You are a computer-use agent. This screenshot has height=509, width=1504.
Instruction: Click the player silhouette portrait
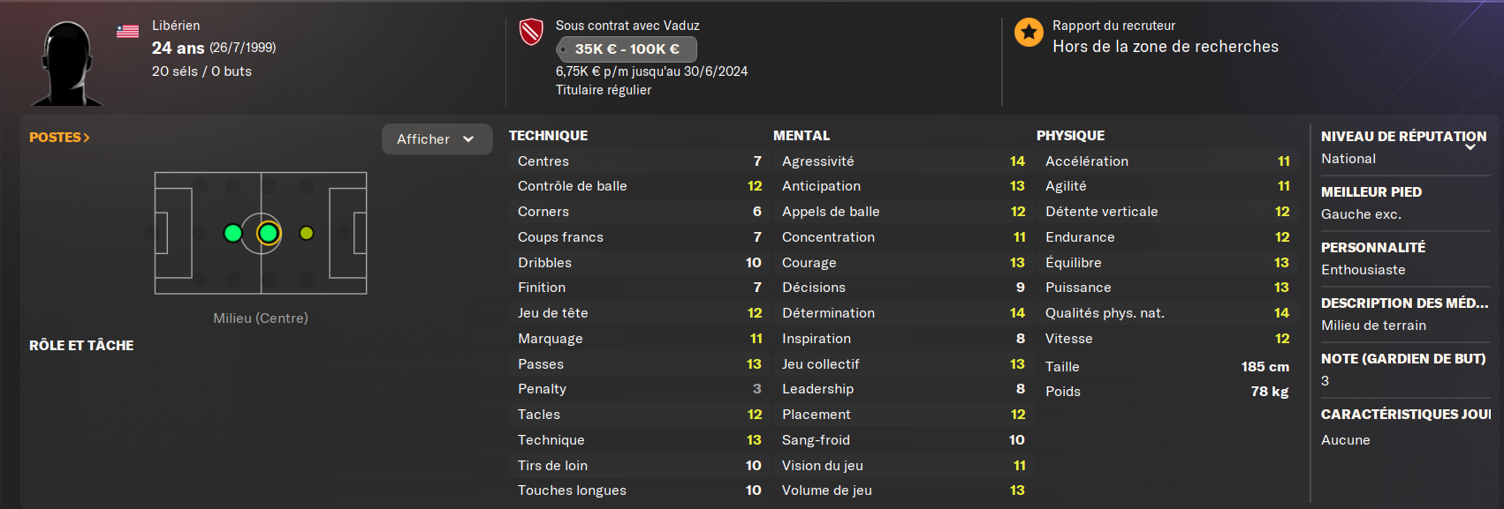point(67,64)
